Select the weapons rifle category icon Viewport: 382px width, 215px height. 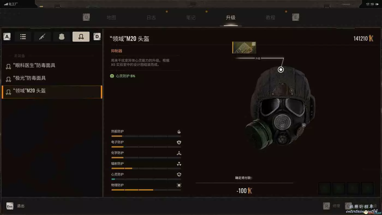tap(42, 37)
